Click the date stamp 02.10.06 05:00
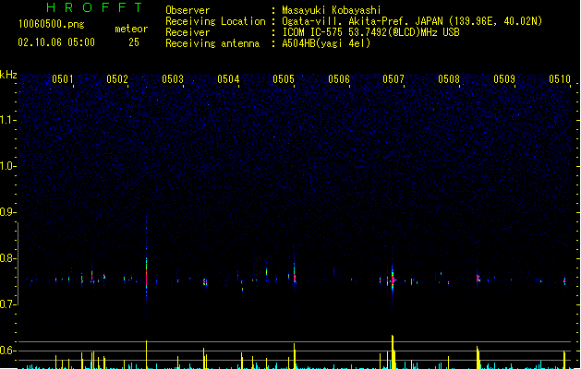This screenshot has height=369, width=581. click(56, 42)
